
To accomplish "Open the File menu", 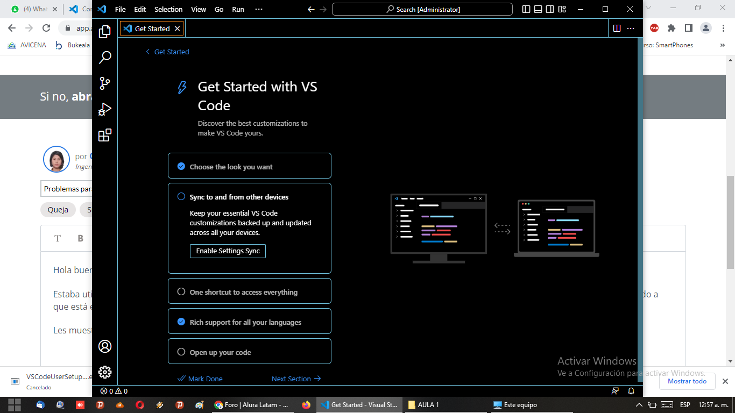I will point(121,9).
